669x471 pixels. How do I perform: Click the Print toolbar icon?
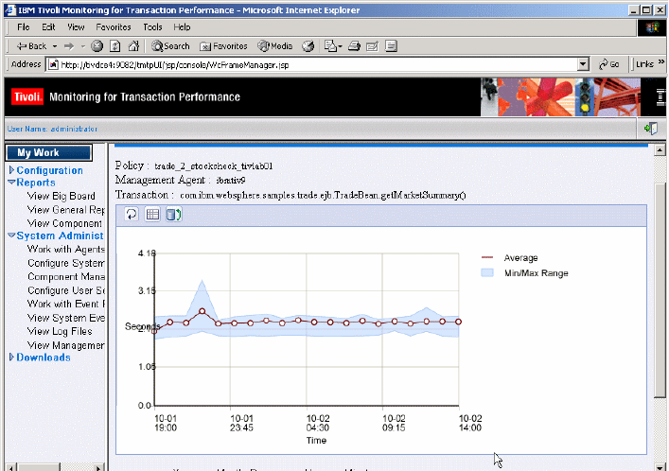coord(354,46)
